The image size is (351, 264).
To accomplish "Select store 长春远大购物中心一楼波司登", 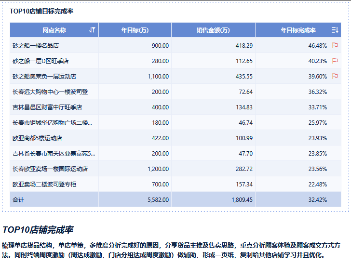I will pos(50,92).
